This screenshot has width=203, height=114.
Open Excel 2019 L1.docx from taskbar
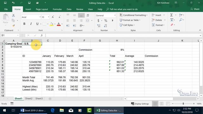click(33, 111)
